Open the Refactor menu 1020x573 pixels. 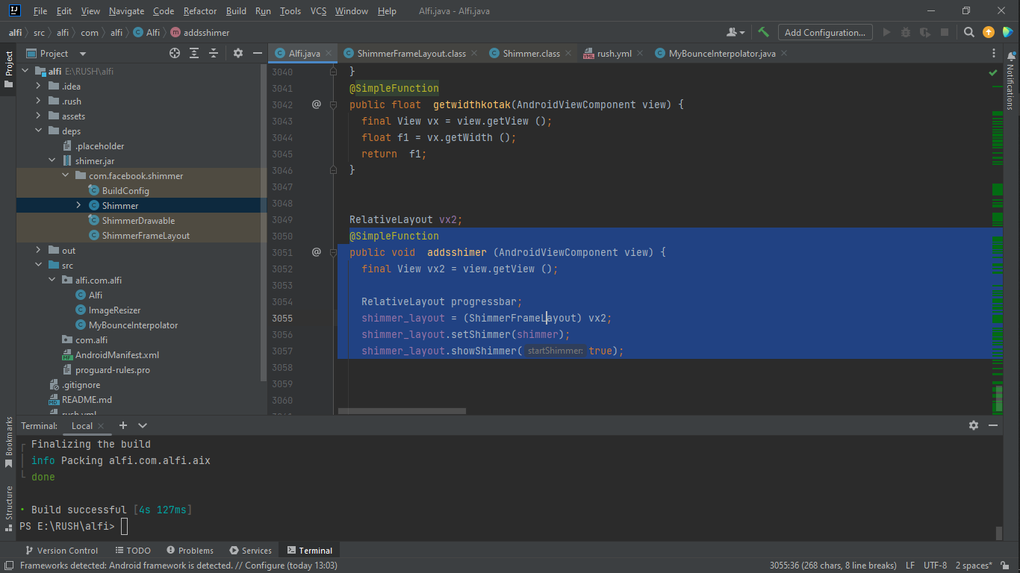tap(199, 11)
